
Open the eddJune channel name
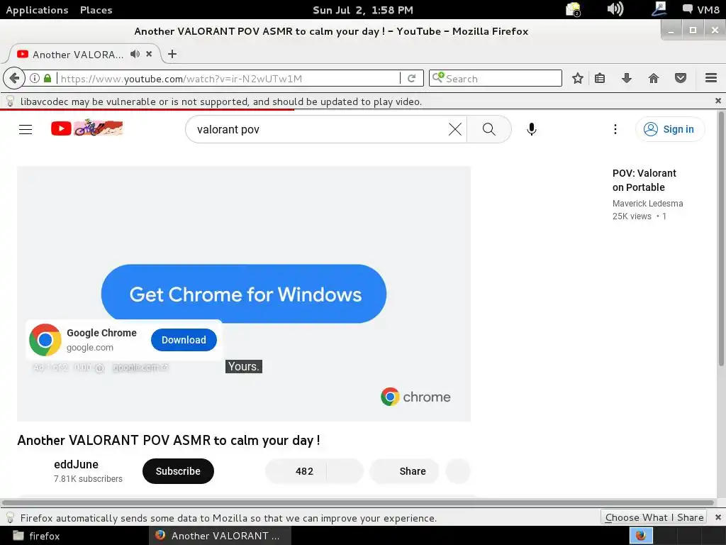76,464
